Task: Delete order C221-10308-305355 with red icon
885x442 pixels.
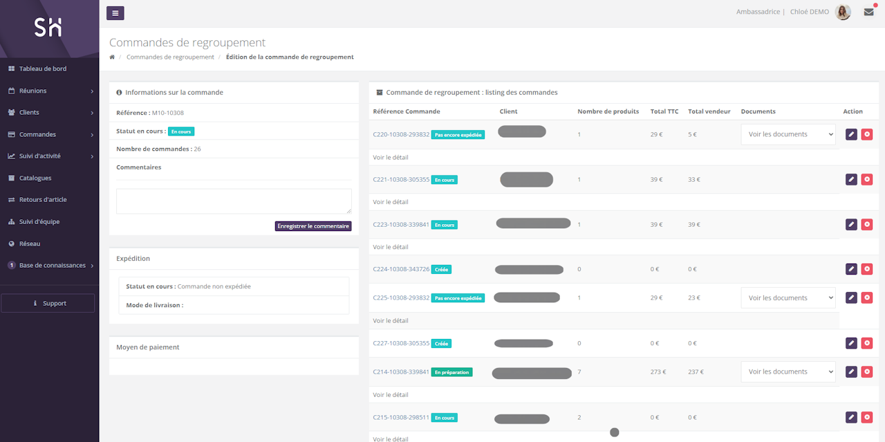Action: (x=867, y=179)
